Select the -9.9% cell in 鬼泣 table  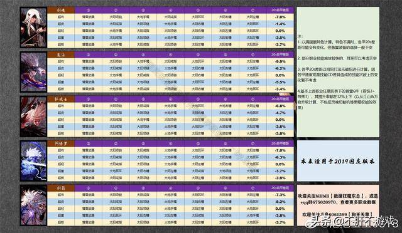click(x=280, y=61)
